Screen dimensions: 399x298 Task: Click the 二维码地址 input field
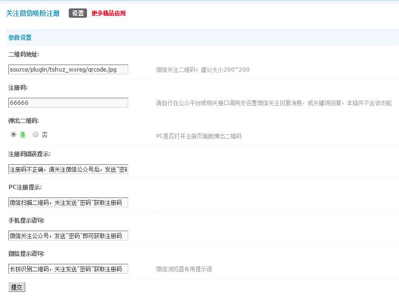point(68,70)
